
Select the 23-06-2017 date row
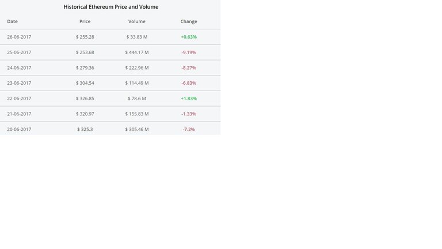[110, 83]
